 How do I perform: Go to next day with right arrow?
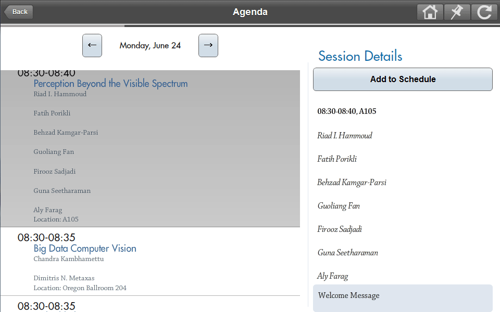208,46
